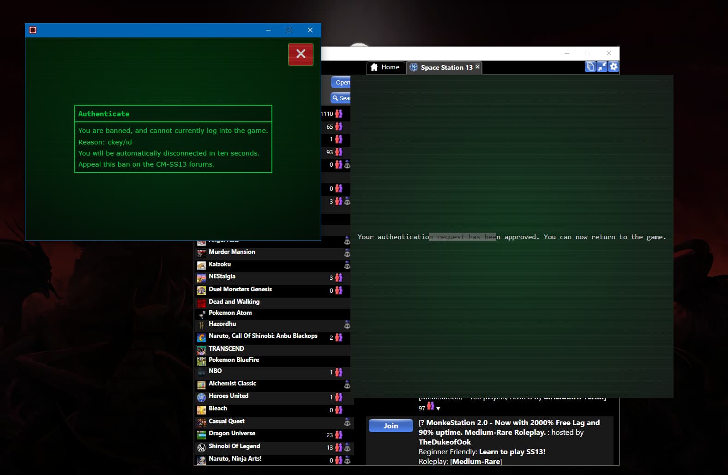Select the Space Station 13 tab

[x=442, y=67]
